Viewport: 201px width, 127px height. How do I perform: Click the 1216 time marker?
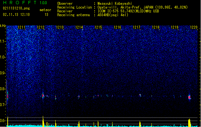(x=117, y=27)
